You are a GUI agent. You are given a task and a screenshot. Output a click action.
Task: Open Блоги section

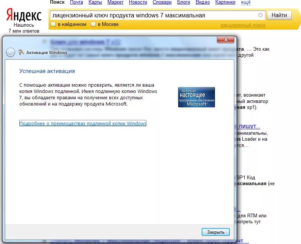183,2
